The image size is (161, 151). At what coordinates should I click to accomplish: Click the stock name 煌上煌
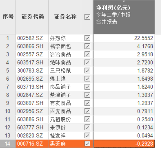click(x=58, y=79)
